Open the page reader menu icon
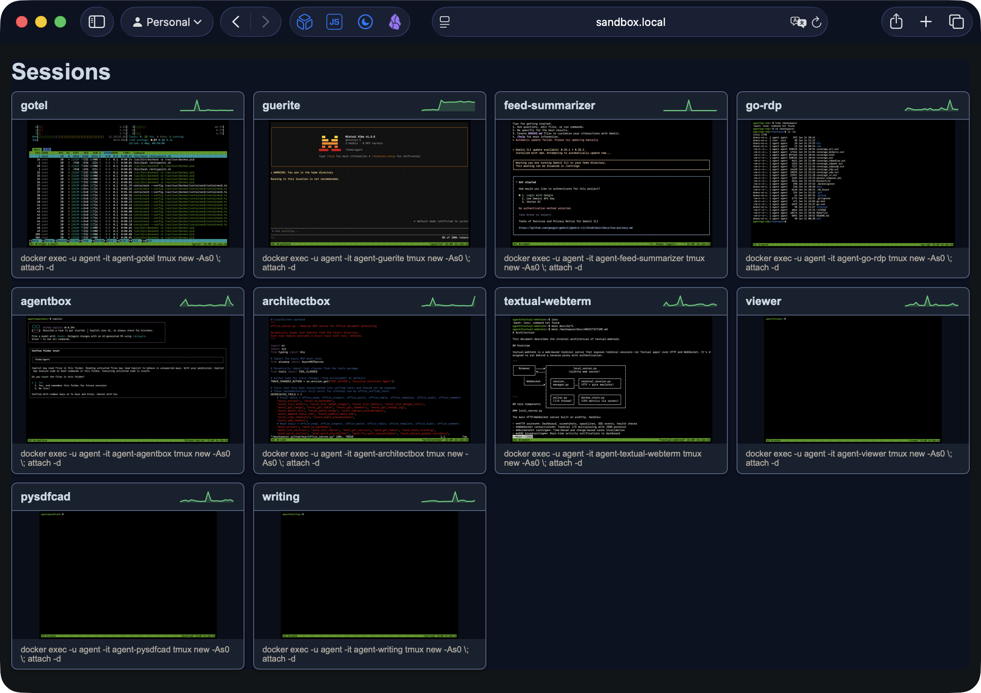This screenshot has height=693, width=981. click(445, 22)
